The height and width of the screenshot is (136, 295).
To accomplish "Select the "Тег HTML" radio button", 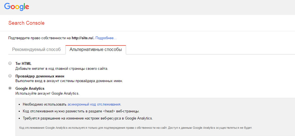I will pyautogui.click(x=10, y=63).
